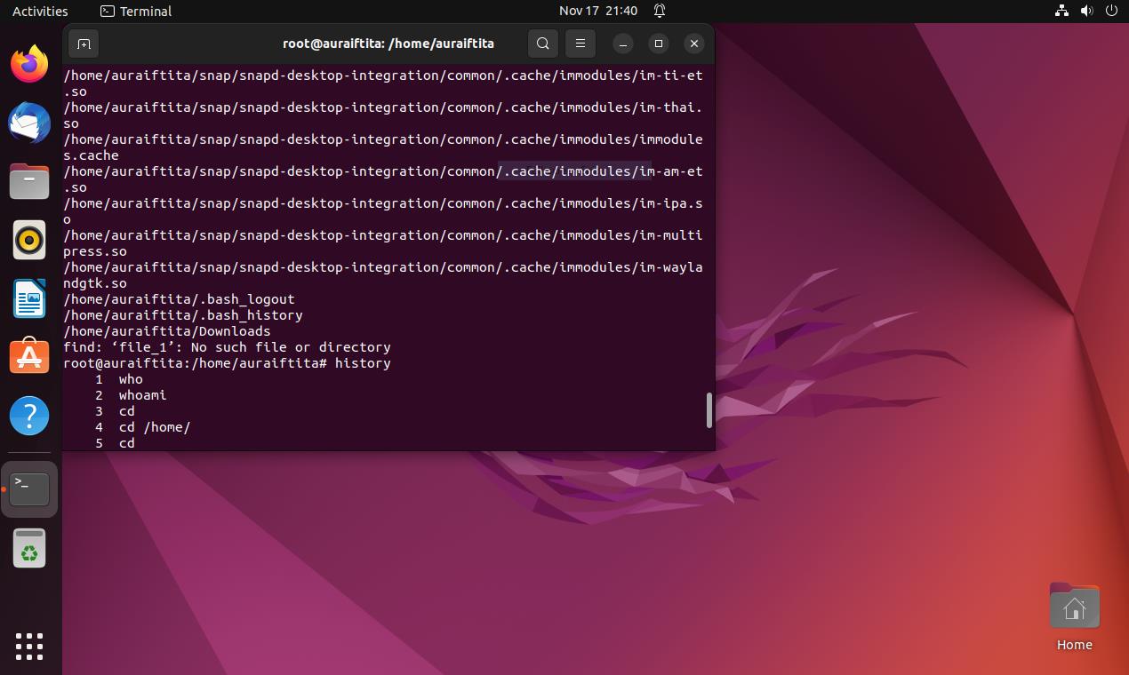Open the Files manager in dock
Viewport: 1129px width, 675px height.
tap(29, 181)
